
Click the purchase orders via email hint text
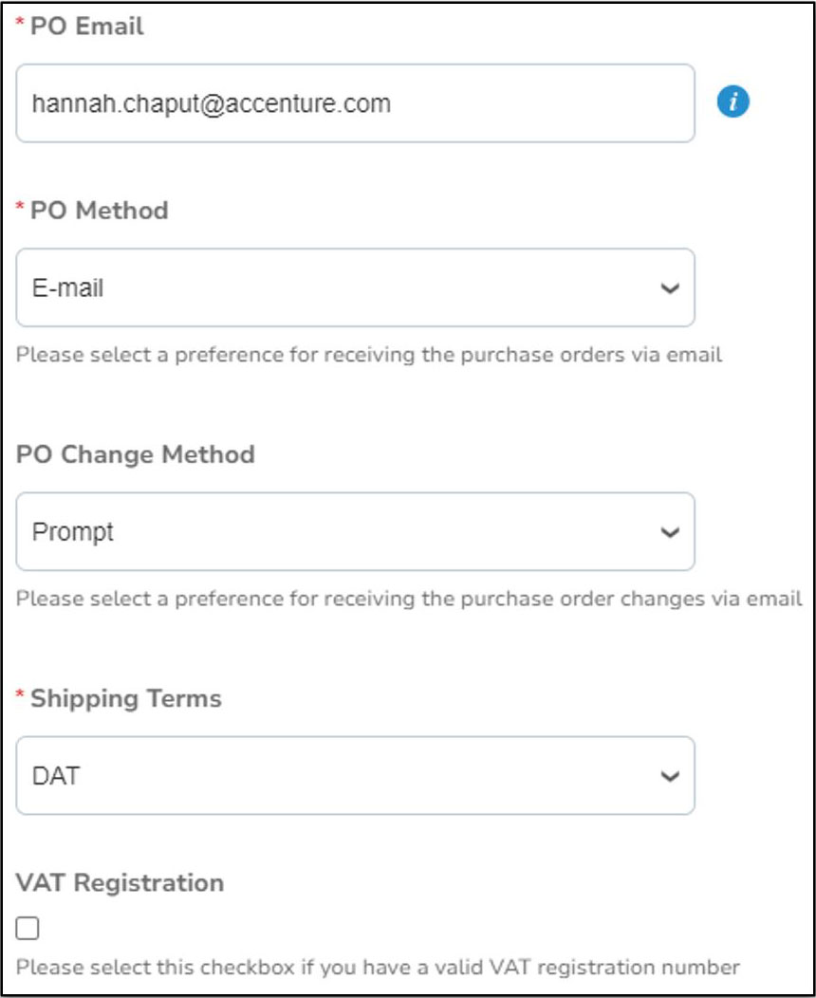pos(369,356)
